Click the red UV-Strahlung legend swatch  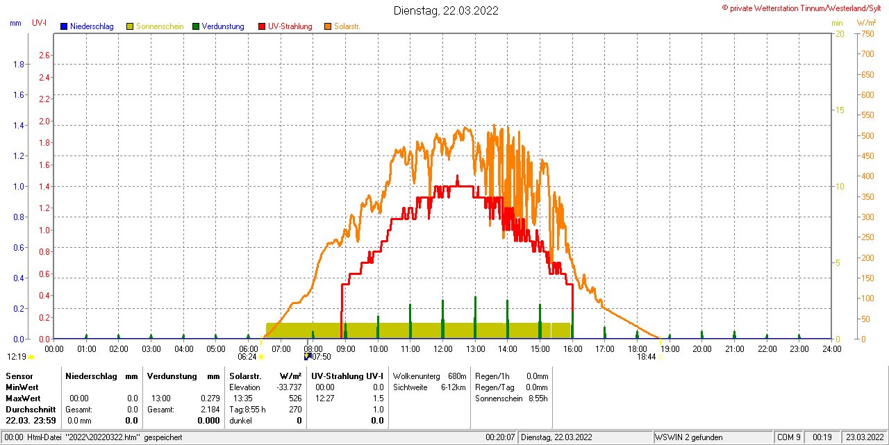(262, 26)
